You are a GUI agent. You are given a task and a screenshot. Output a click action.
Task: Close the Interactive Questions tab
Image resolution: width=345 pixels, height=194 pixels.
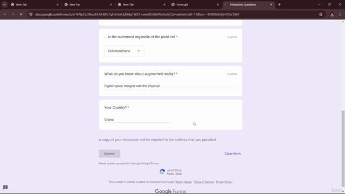[x=271, y=4]
